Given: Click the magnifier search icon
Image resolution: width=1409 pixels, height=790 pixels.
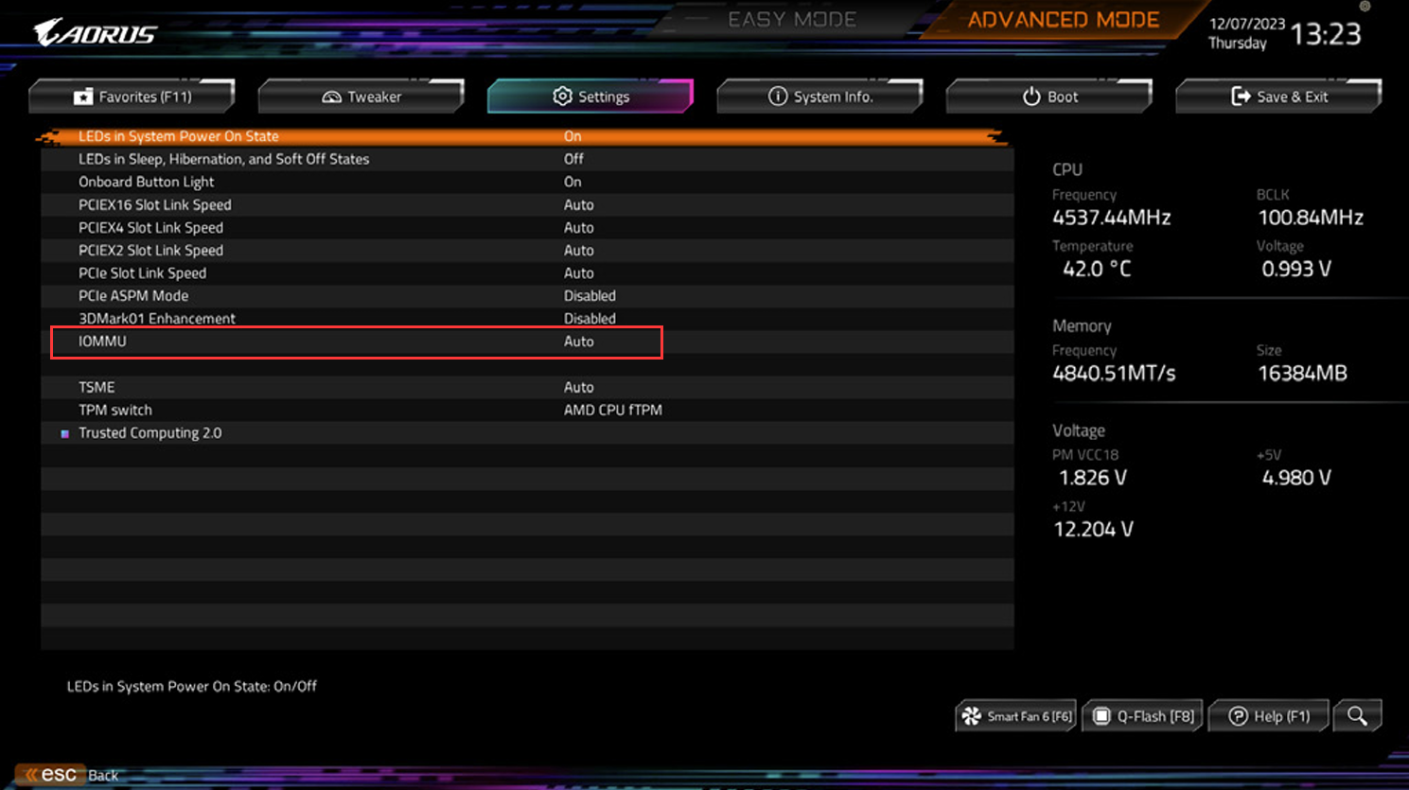Looking at the screenshot, I should coord(1357,716).
